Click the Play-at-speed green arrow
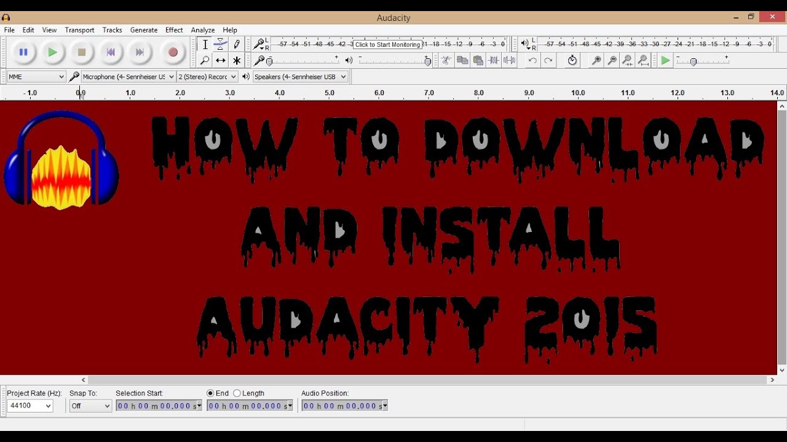787x442 pixels. [666, 60]
